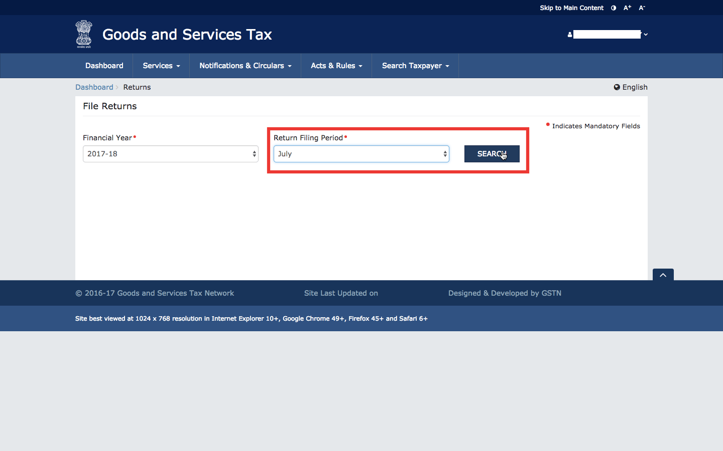
Task: Click the scroll-to-top chevron button
Action: [x=663, y=275]
